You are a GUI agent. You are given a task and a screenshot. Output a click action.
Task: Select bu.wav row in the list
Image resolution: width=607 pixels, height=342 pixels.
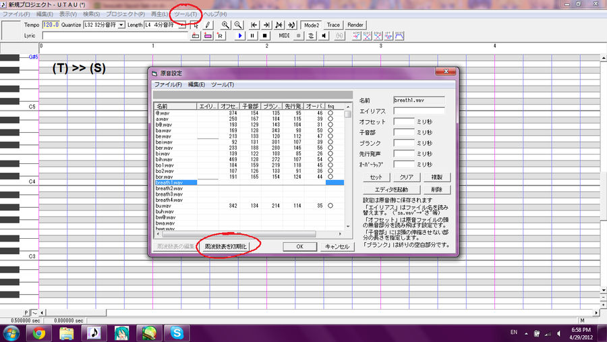tap(250, 206)
